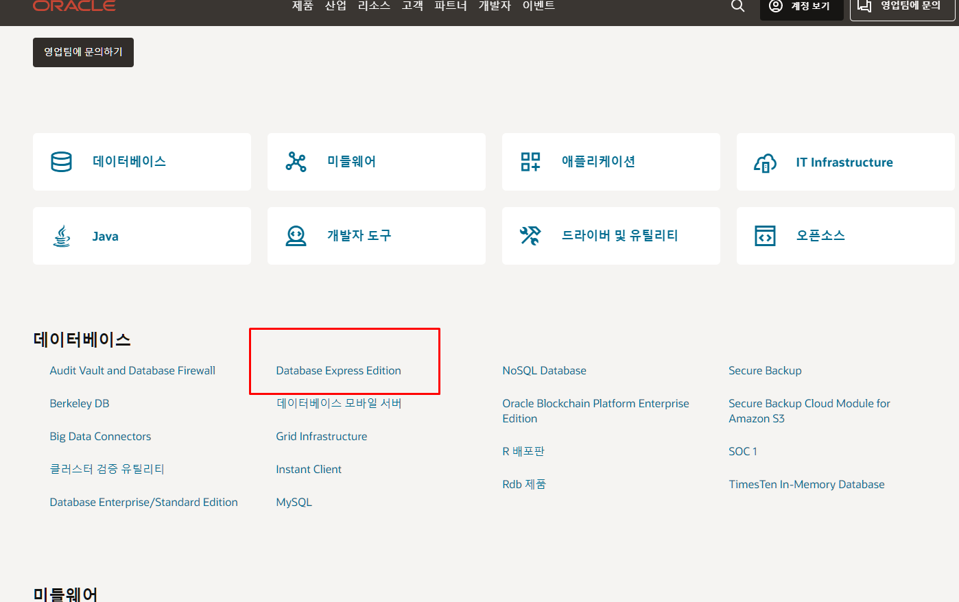Screen dimensions: 959x602
Task: Open the 리소스 menu
Action: tap(374, 5)
